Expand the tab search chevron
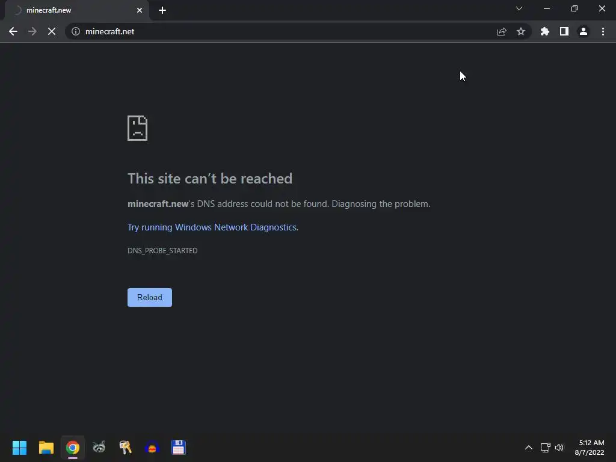 [x=519, y=8]
